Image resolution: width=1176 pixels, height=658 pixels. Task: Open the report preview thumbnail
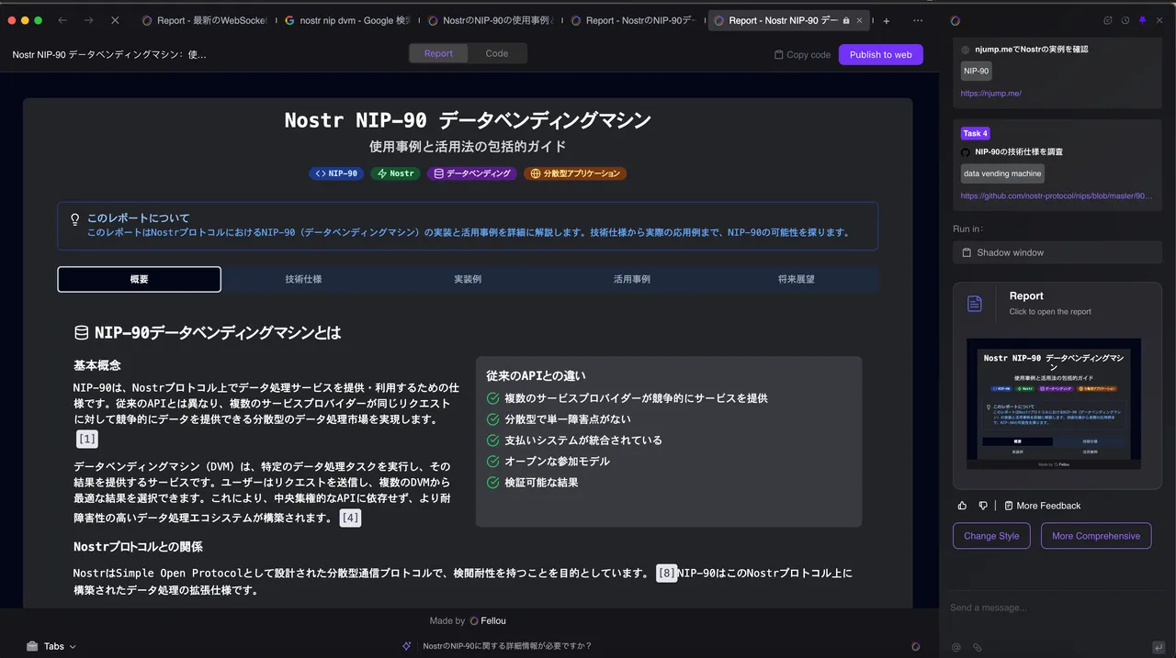1054,404
